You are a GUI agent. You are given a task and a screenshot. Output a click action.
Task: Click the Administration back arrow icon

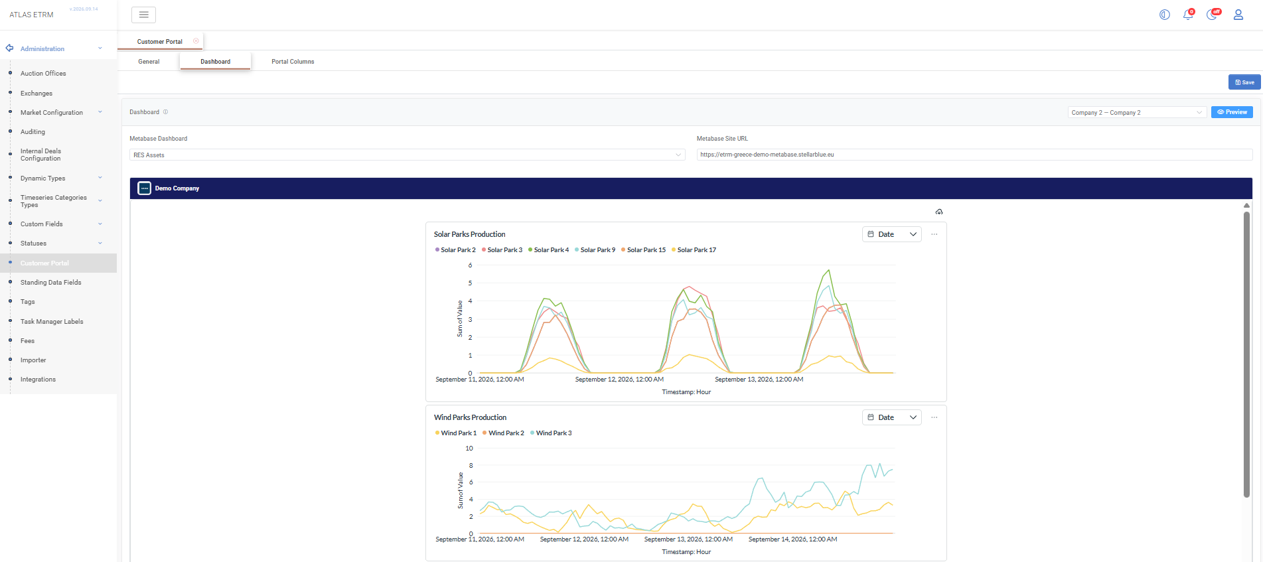click(x=9, y=48)
